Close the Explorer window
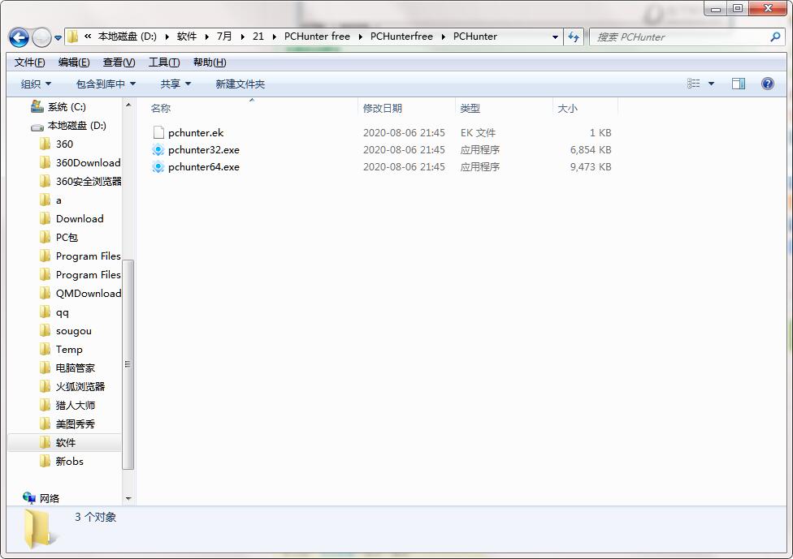This screenshot has width=793, height=559. pos(767,9)
